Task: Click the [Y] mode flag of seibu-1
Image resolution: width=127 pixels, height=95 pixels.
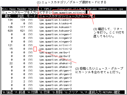Action: 31,53
